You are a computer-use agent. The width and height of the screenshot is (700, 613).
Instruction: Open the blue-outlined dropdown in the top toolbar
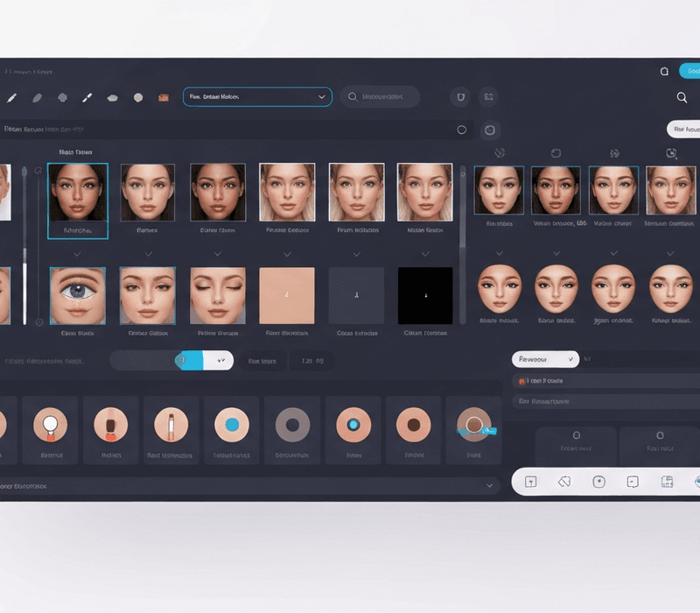(257, 97)
